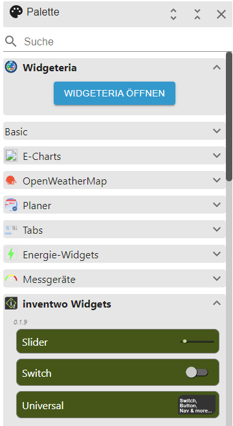Click the Energie-Widgets lightning icon

(x=11, y=254)
